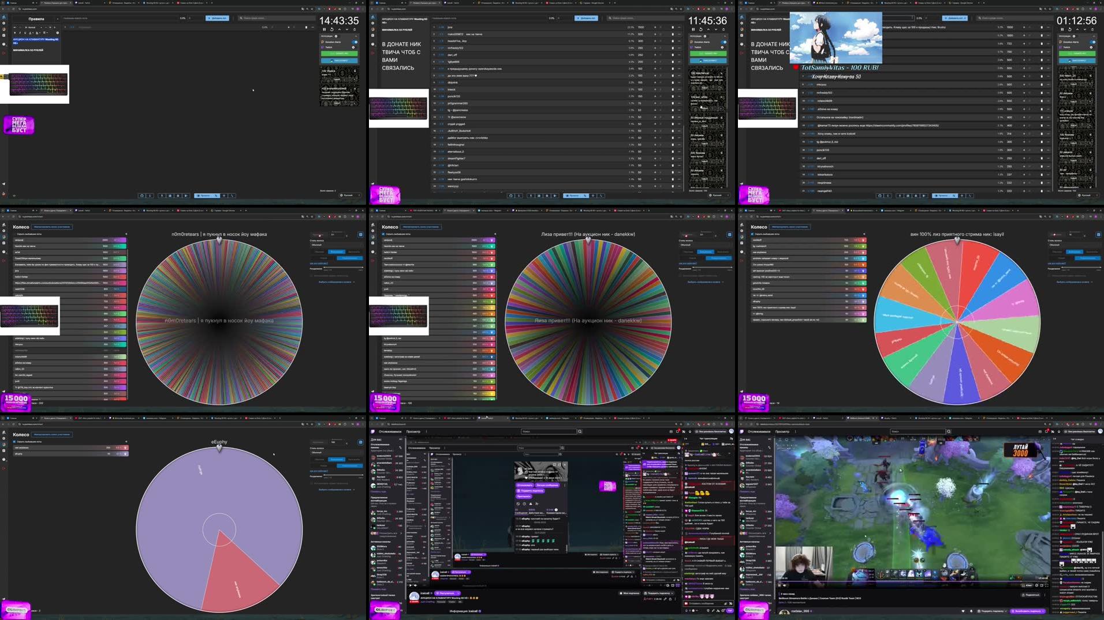Expand 'Выбрать изображение в колесо' section
Screen dimensions: 1104x620
pos(335,282)
